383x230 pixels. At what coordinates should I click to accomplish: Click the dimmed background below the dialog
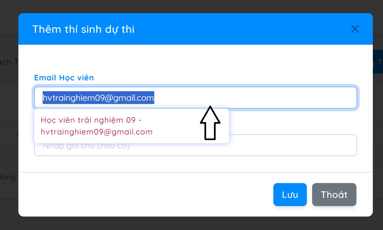pos(192,223)
